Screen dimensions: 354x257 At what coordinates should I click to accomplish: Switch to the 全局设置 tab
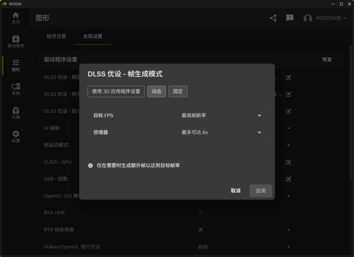click(x=93, y=36)
